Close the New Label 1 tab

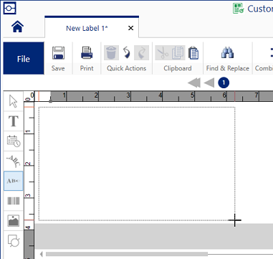tap(130, 28)
